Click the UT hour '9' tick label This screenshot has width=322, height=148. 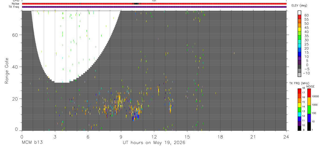[121, 137]
